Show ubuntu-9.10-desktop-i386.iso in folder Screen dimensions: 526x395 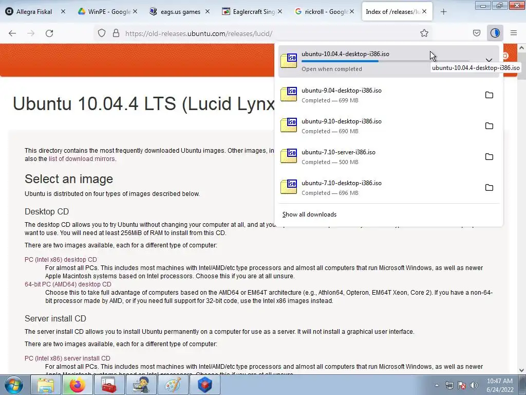pyautogui.click(x=489, y=126)
